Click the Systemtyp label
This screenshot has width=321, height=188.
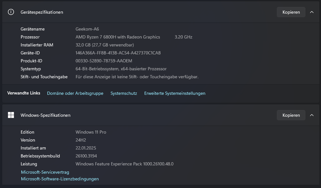point(31,69)
